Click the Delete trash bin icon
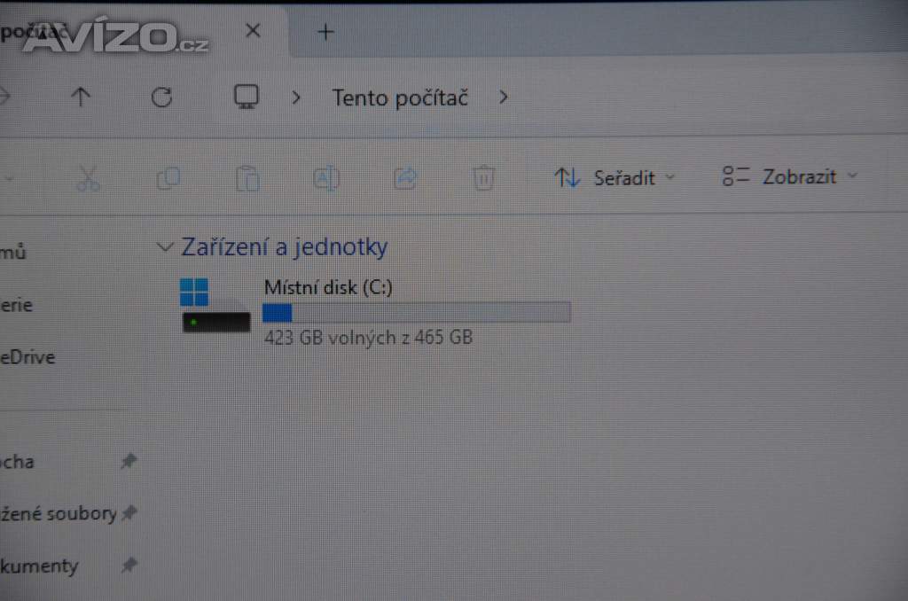 (x=483, y=178)
